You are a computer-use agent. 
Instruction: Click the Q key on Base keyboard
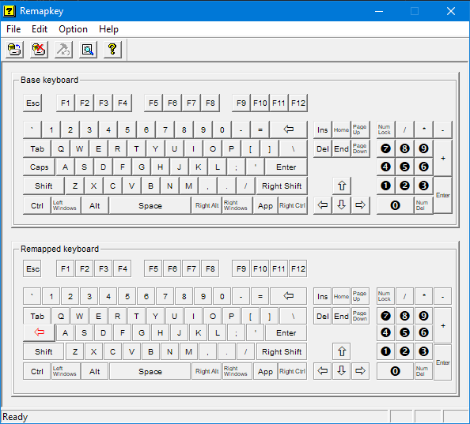click(61, 148)
